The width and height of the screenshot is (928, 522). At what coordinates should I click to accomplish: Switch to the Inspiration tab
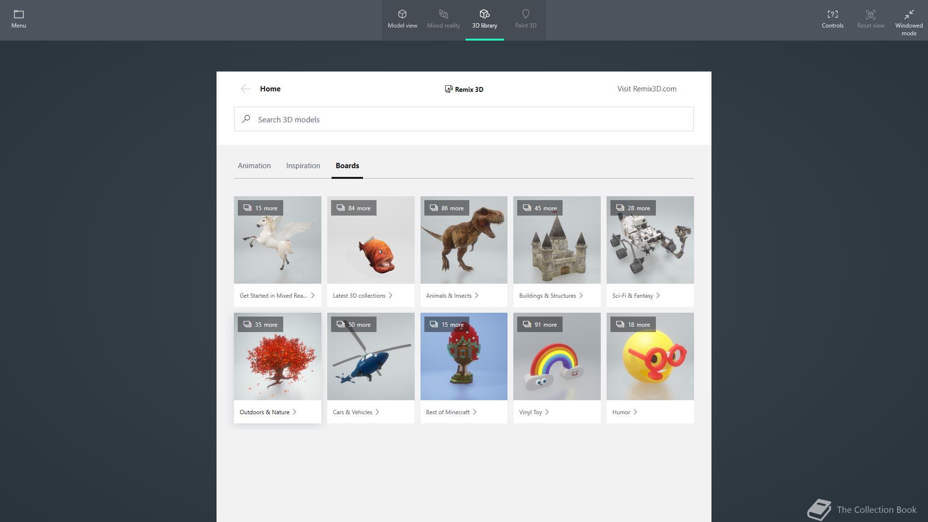(x=303, y=166)
